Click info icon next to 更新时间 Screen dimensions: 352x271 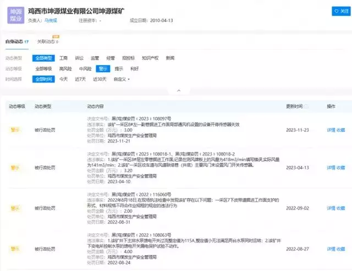[x=306, y=106]
